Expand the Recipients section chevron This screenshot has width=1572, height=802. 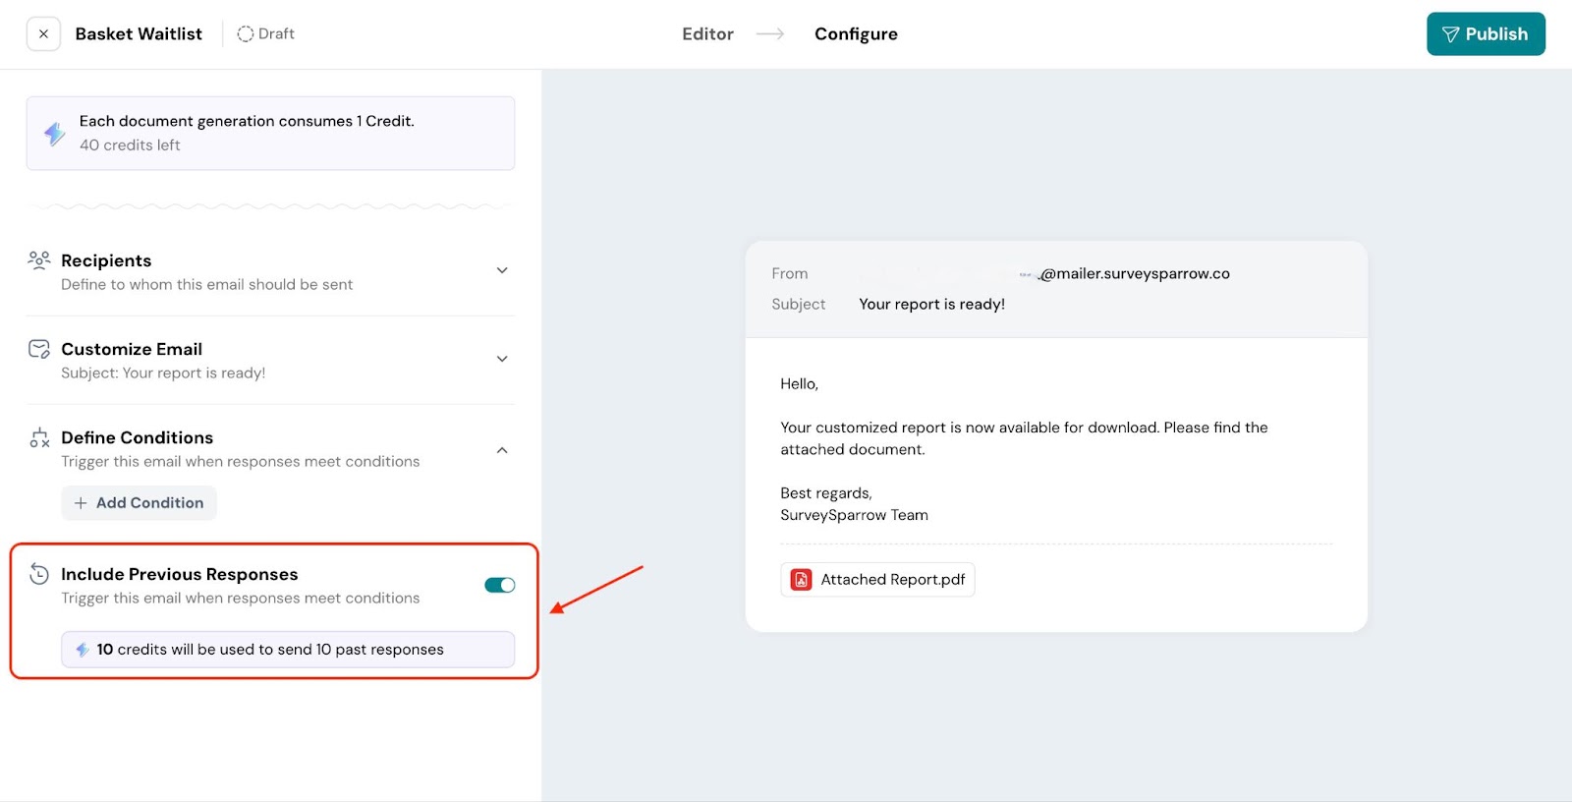502,270
